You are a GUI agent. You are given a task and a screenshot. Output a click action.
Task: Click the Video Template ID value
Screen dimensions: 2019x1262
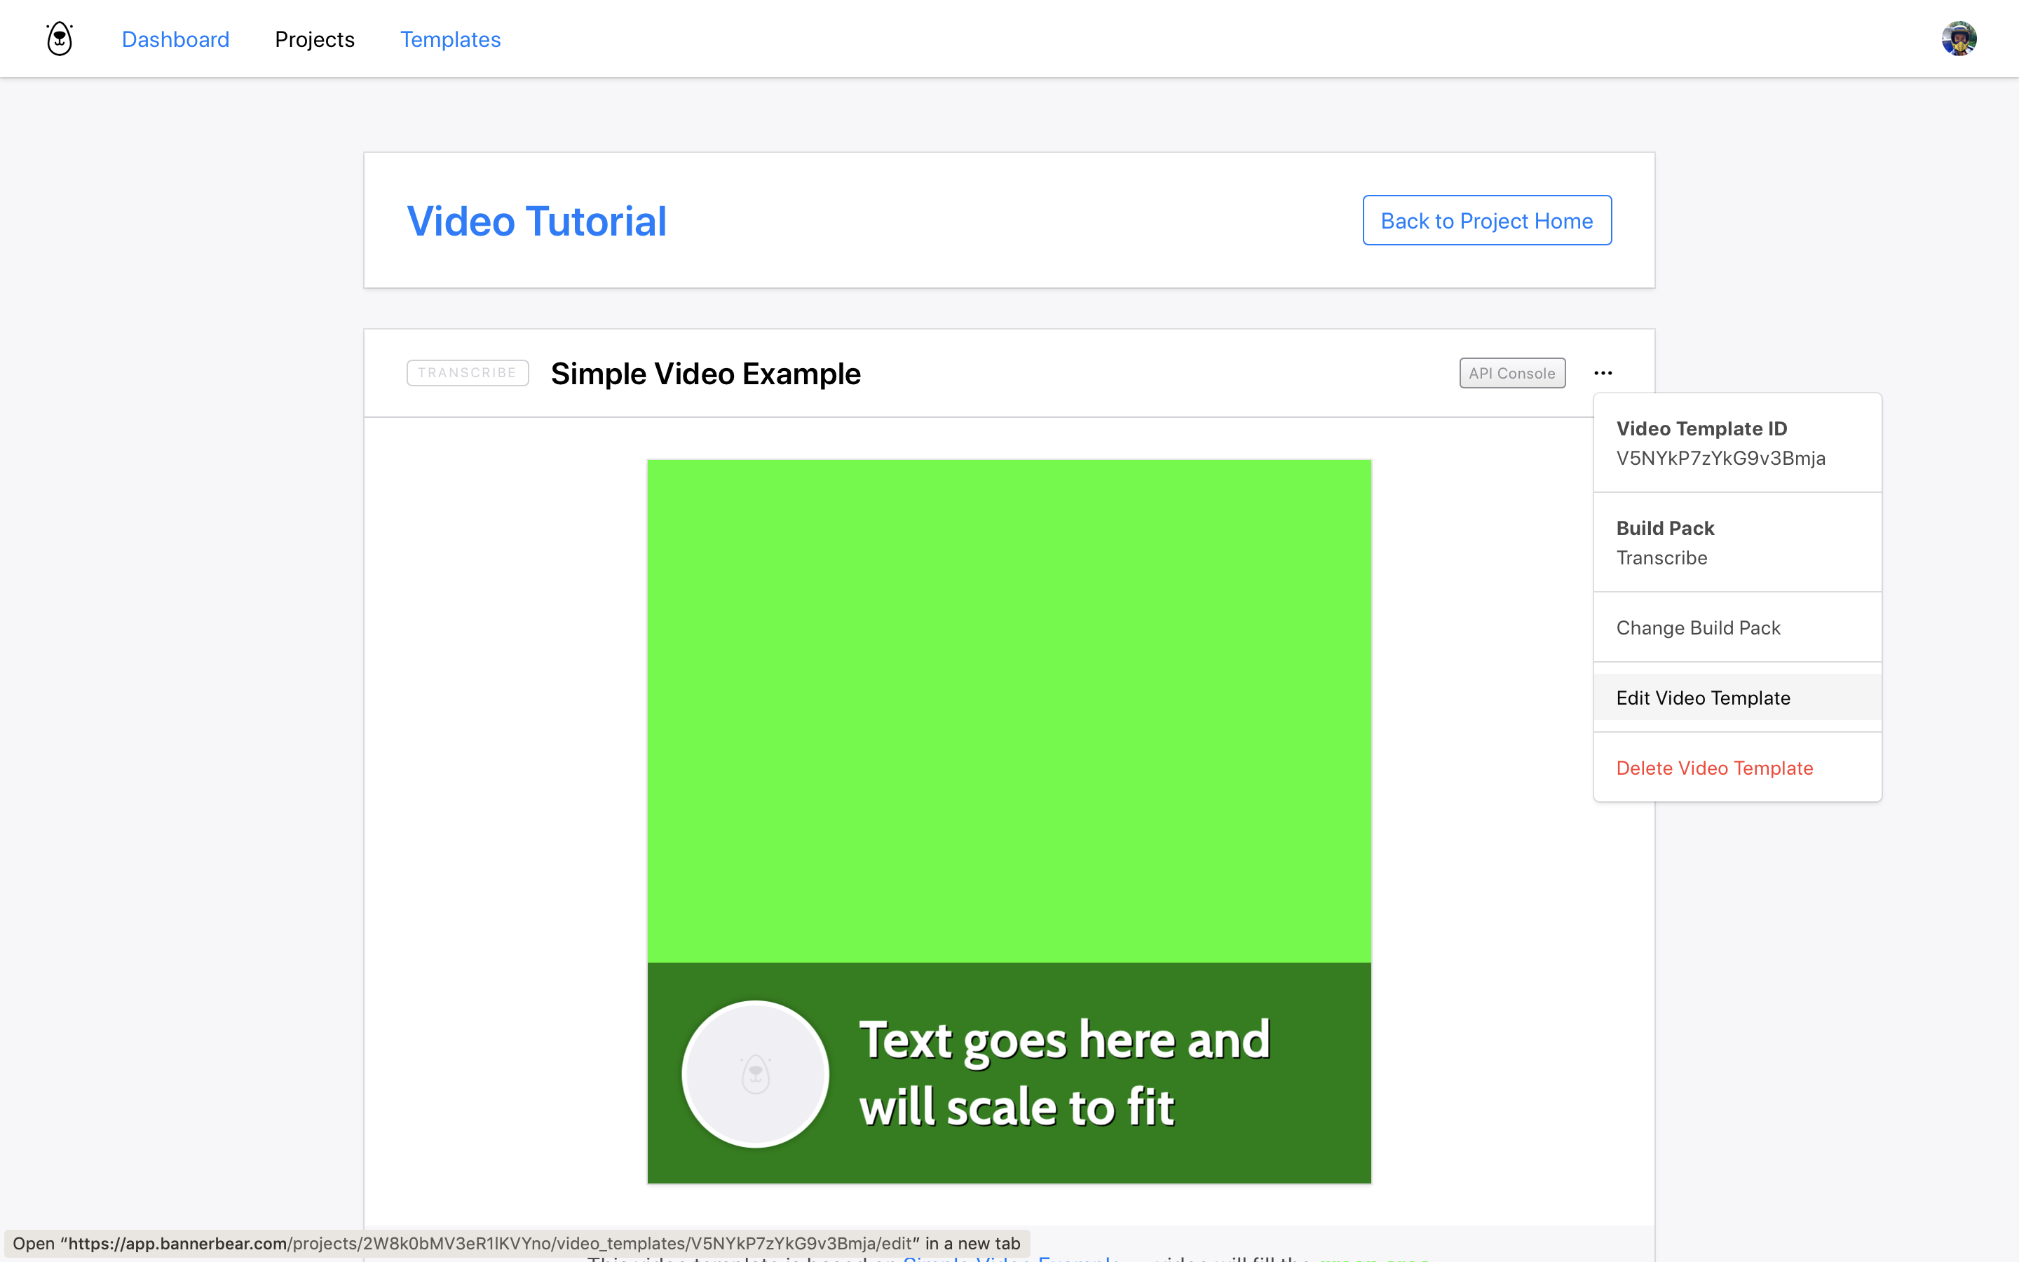click(x=1720, y=459)
